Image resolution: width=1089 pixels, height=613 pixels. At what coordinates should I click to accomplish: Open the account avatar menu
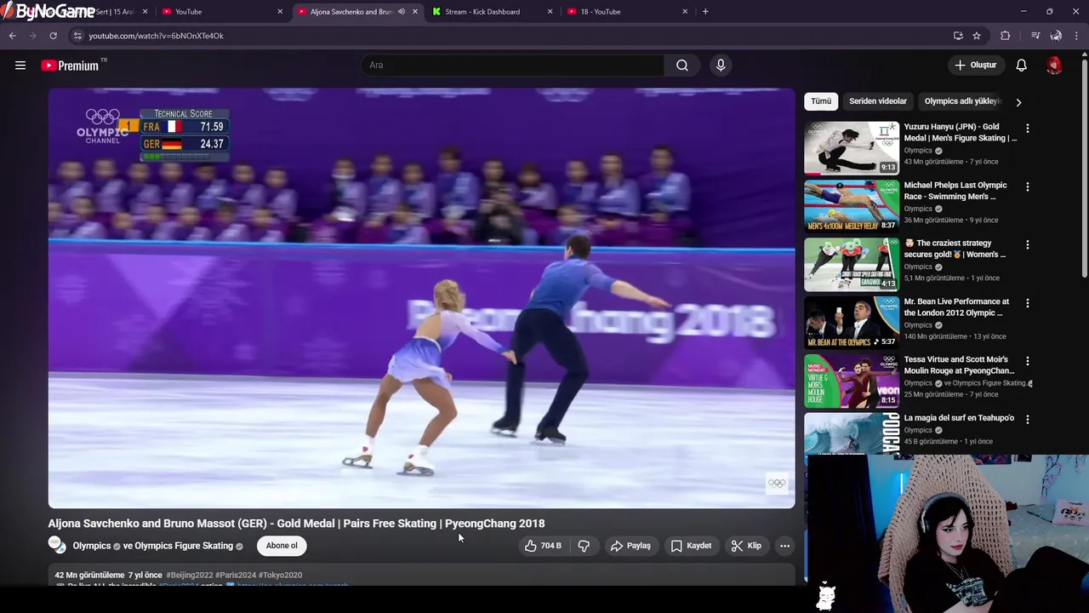[1054, 66]
